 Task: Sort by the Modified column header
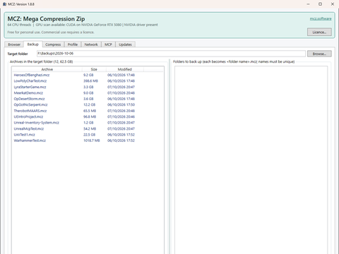pos(125,69)
